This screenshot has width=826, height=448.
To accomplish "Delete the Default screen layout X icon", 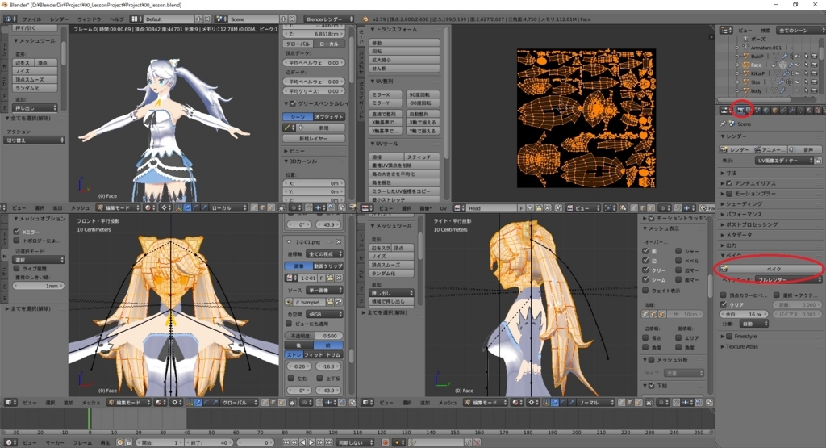I will coord(207,19).
